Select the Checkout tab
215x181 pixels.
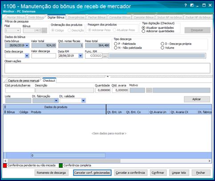(49, 80)
